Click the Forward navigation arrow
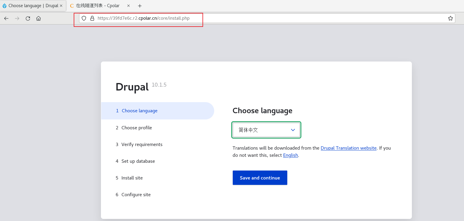464x221 pixels. (17, 18)
